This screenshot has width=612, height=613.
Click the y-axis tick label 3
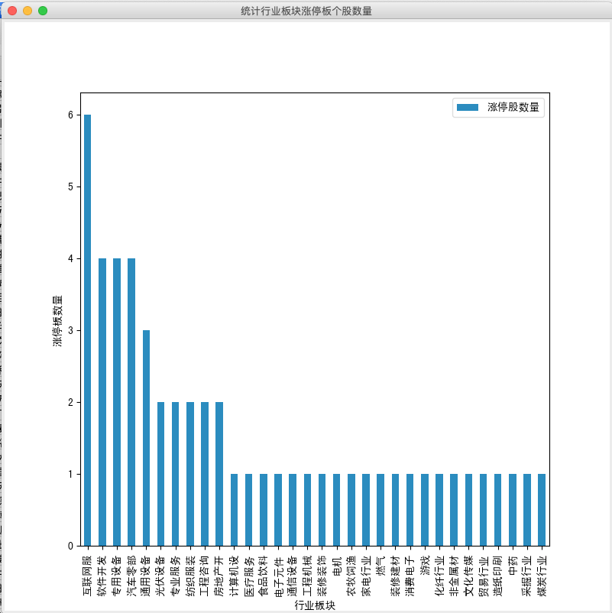70,330
